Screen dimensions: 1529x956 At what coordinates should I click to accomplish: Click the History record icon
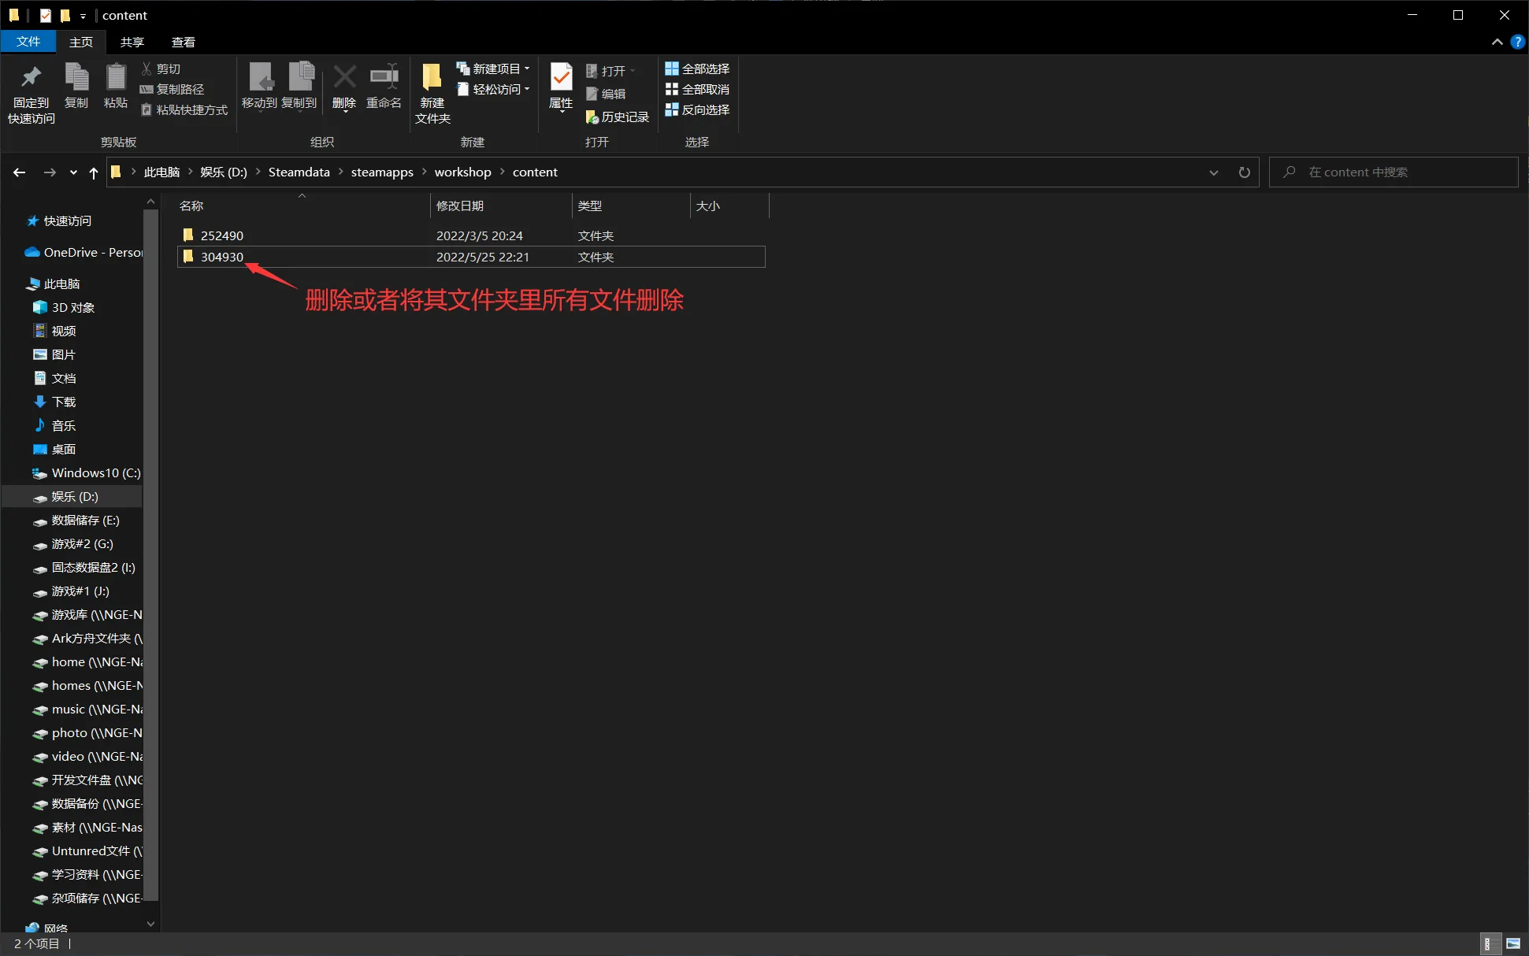tap(592, 117)
